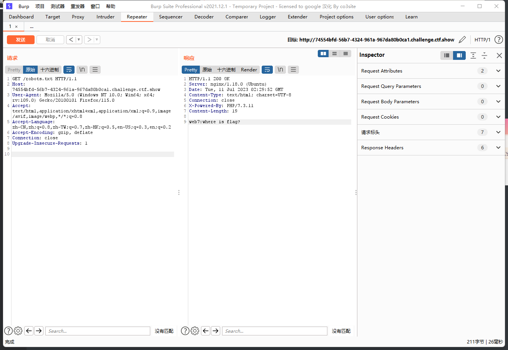
Task: Open the Project options tab
Action: click(x=336, y=17)
